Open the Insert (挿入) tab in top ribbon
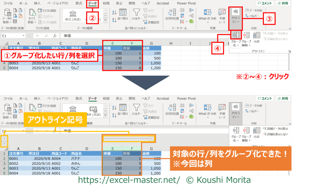329x185 pixels. coord(38,3)
